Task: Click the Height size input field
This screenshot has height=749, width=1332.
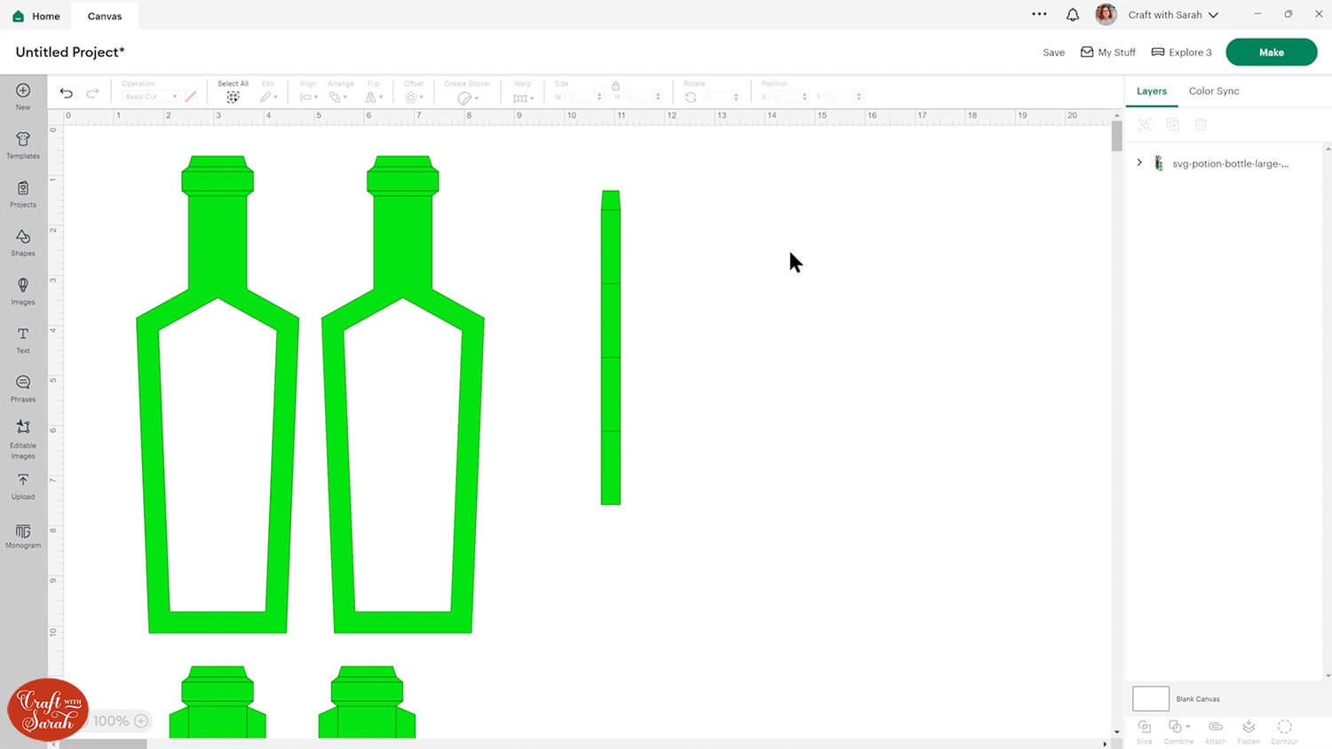Action: coord(638,97)
